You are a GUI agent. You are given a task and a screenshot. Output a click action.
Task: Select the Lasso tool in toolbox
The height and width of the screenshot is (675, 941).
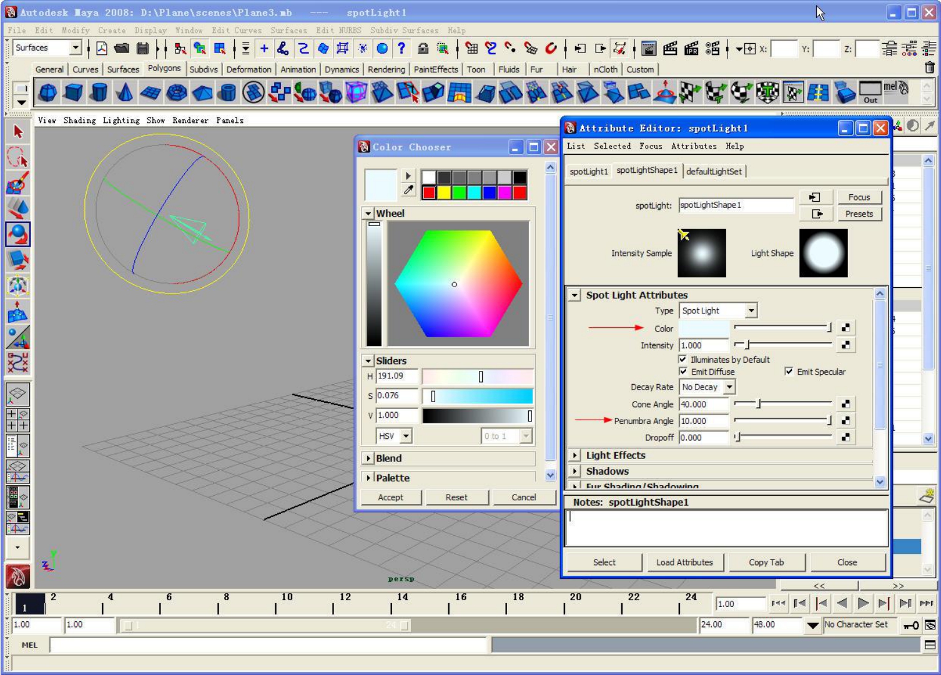point(17,157)
